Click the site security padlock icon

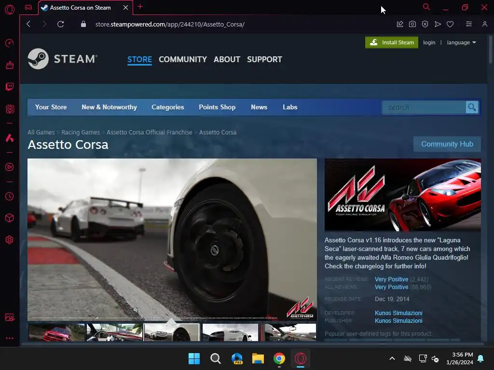point(83,24)
